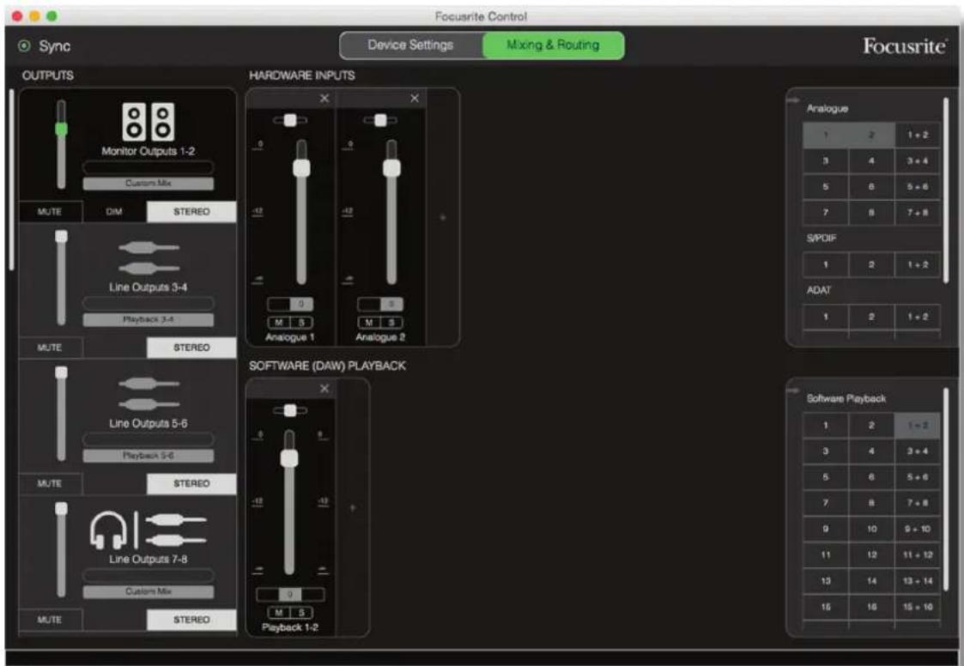Screen dimensions: 964x666
Task: Select Analogue input 1+2 stereo pair
Action: [x=918, y=136]
